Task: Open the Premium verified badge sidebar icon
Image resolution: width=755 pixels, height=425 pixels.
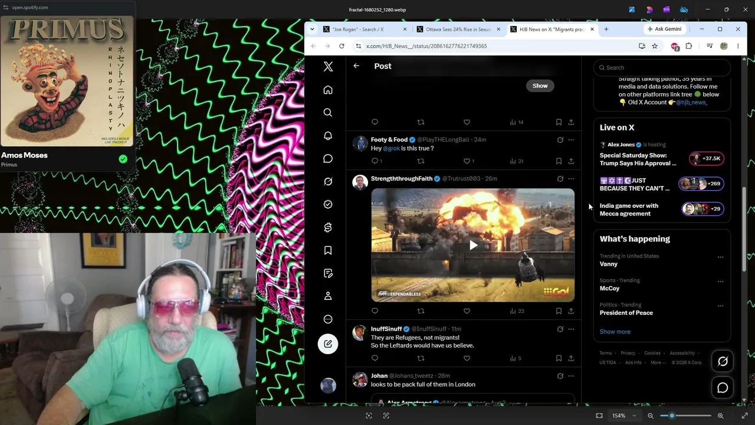Action: click(328, 204)
